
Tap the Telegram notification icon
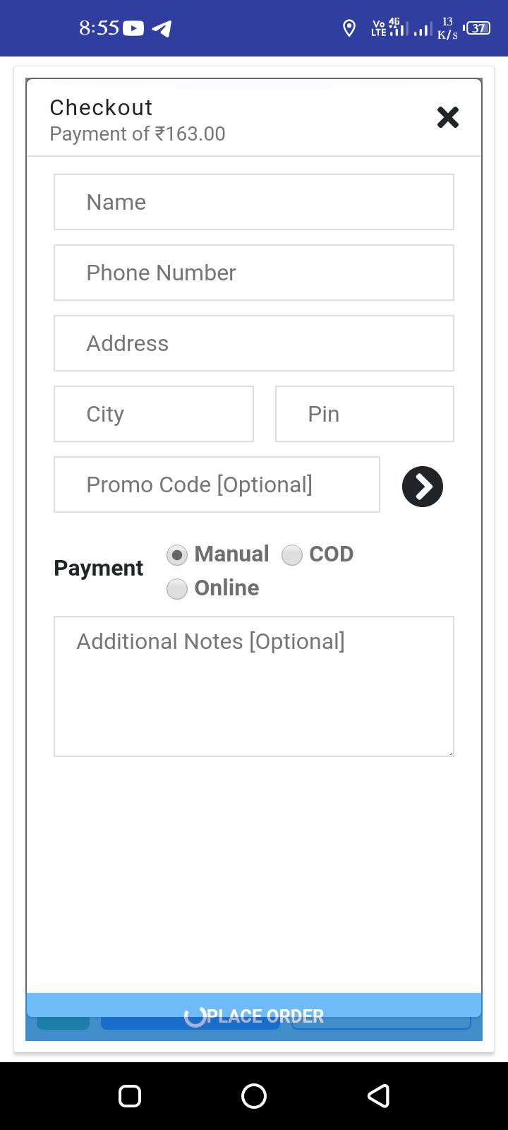point(162,28)
